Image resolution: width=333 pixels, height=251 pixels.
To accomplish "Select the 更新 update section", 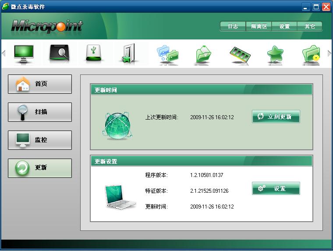I will point(40,168).
